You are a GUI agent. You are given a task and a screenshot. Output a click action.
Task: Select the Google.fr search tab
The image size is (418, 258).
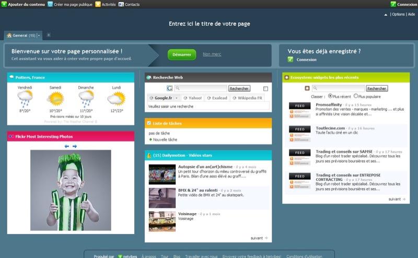pos(160,98)
